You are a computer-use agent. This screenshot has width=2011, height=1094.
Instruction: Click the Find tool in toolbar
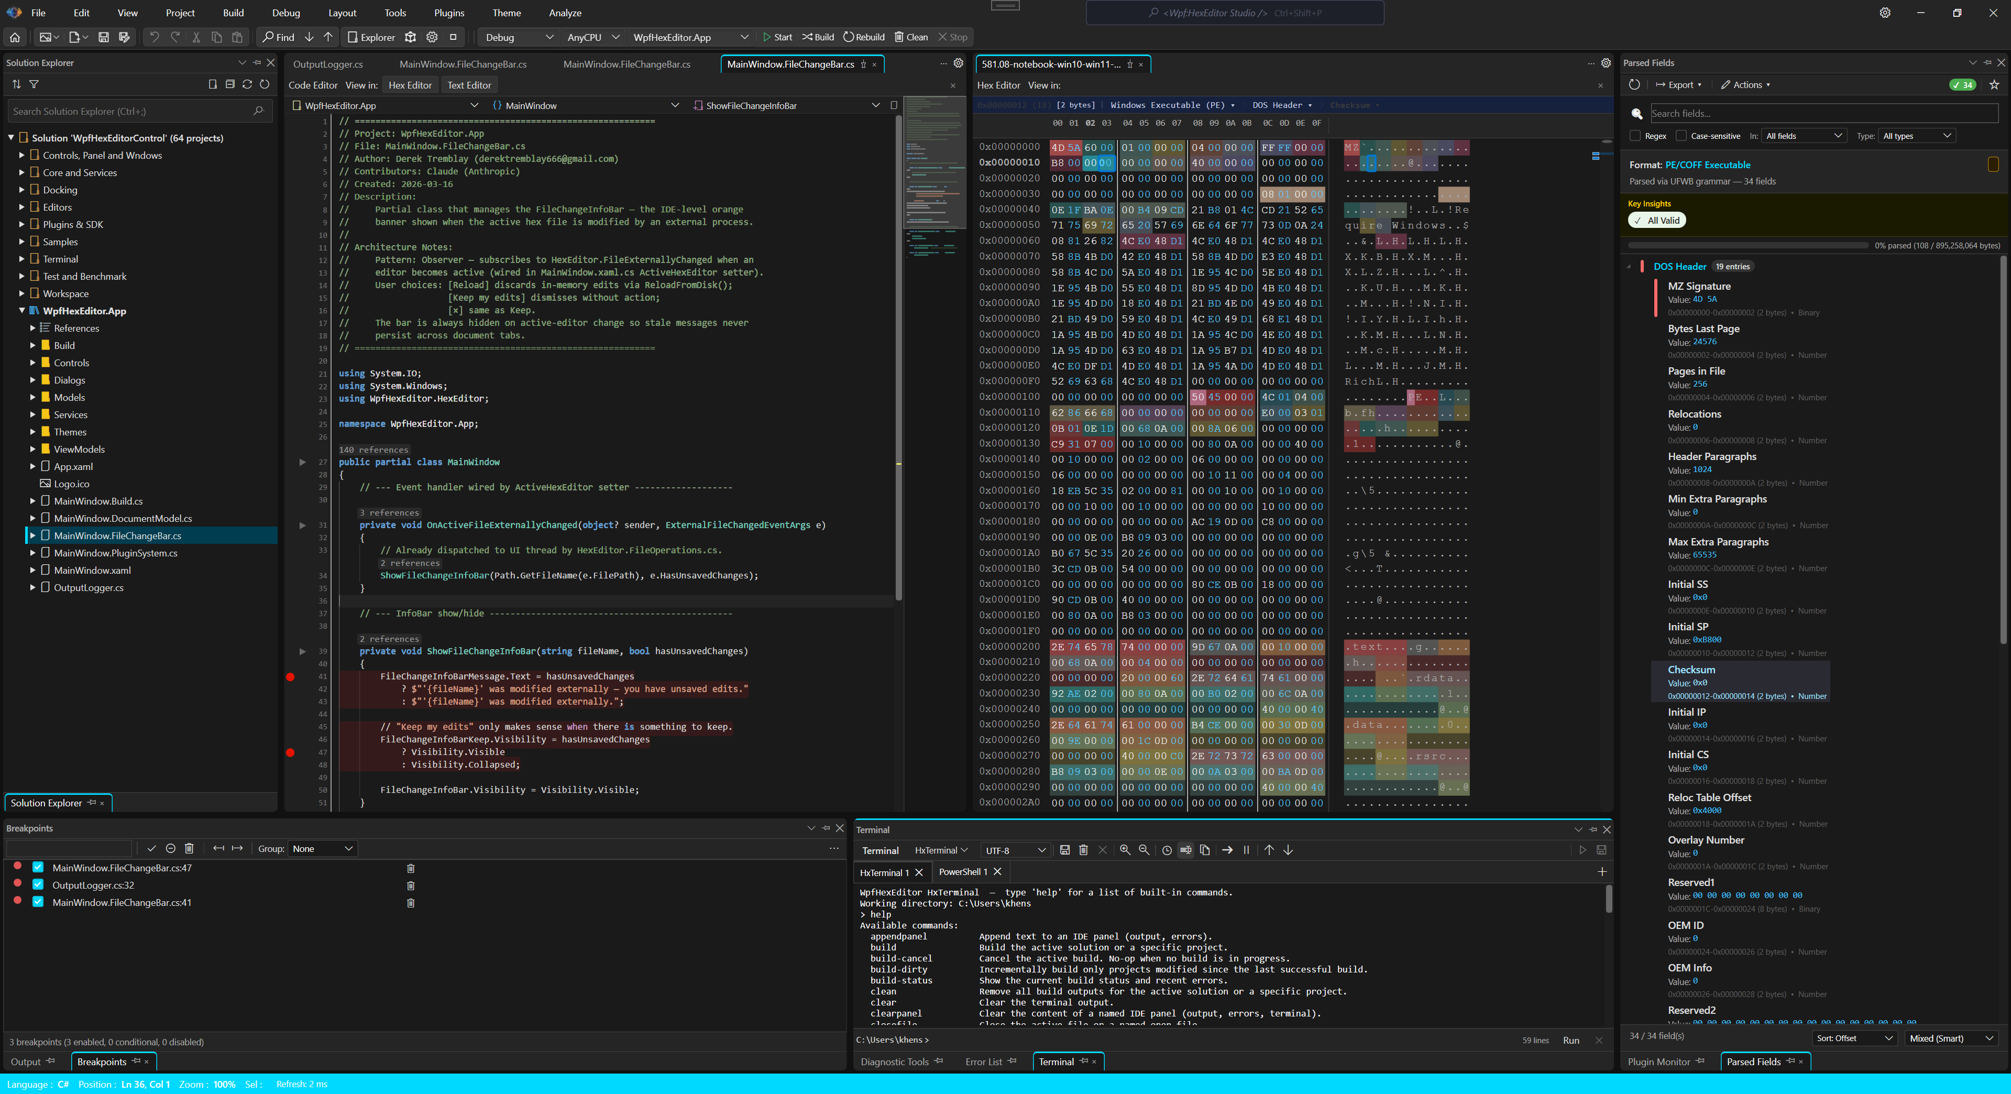tap(278, 37)
